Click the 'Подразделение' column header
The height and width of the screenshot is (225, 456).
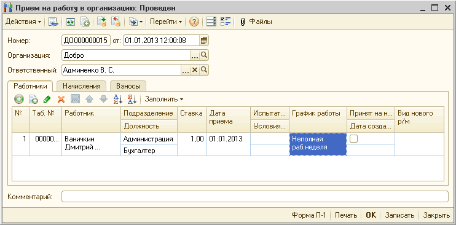[x=149, y=113]
